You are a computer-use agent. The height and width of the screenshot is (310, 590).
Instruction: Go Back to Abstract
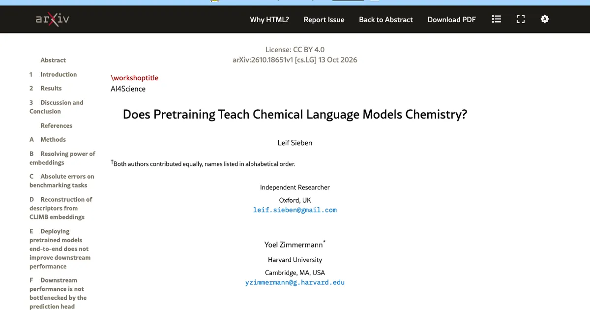pos(386,20)
